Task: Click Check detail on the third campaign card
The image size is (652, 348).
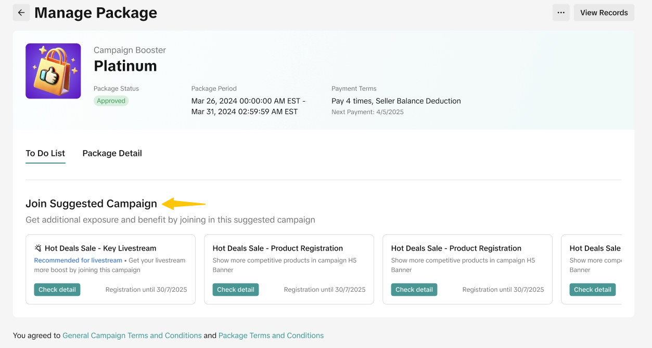Action: click(414, 290)
